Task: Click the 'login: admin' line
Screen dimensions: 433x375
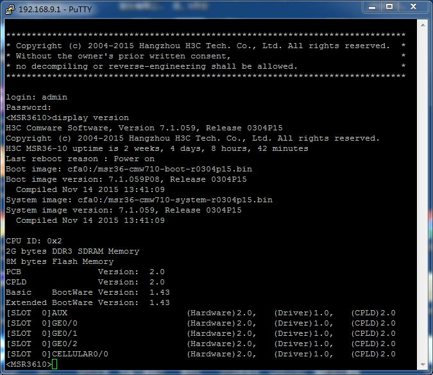Action: coord(37,97)
